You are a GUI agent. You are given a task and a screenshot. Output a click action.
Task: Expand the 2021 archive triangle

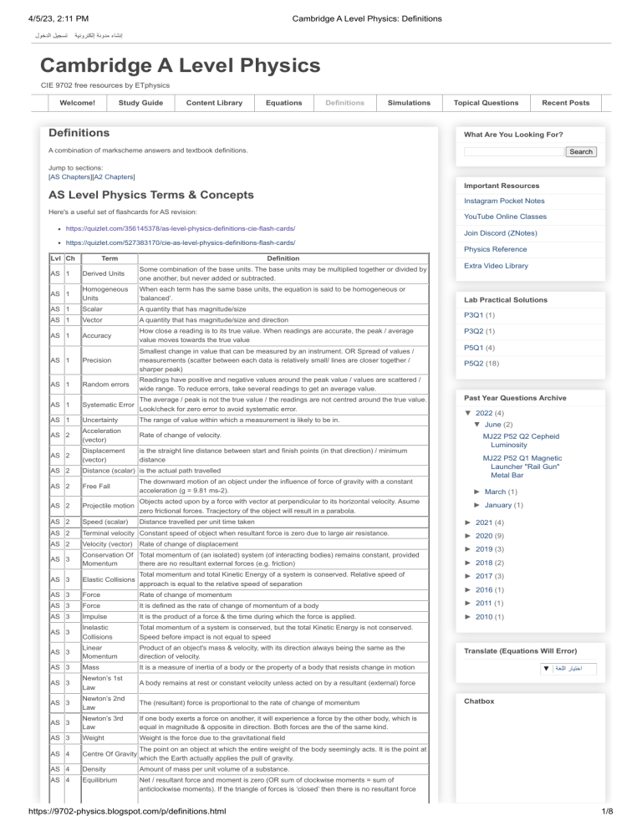(468, 523)
